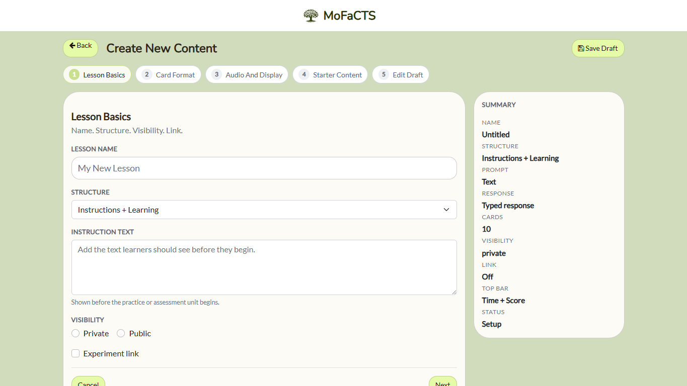
Task: Click the Back arrow button
Action: coord(81,48)
